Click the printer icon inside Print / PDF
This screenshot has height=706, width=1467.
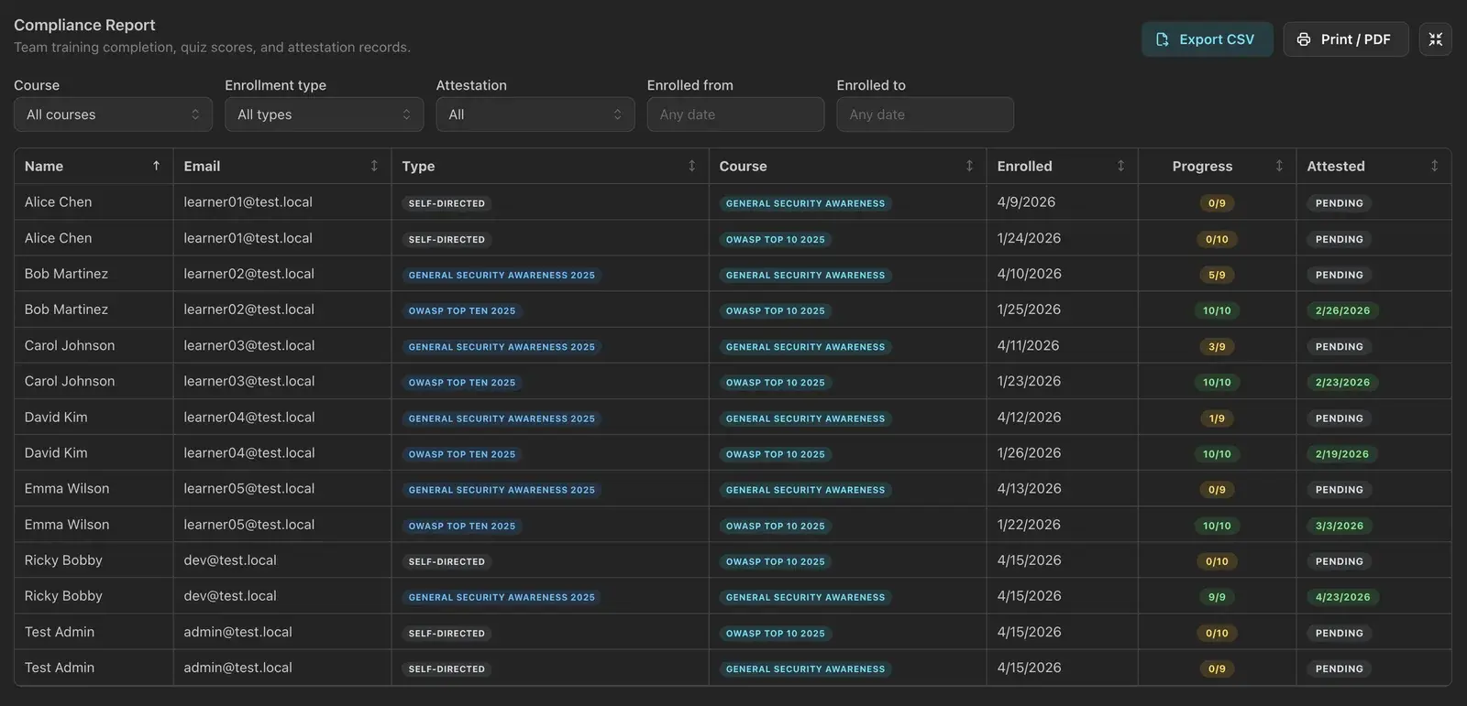(x=1304, y=39)
